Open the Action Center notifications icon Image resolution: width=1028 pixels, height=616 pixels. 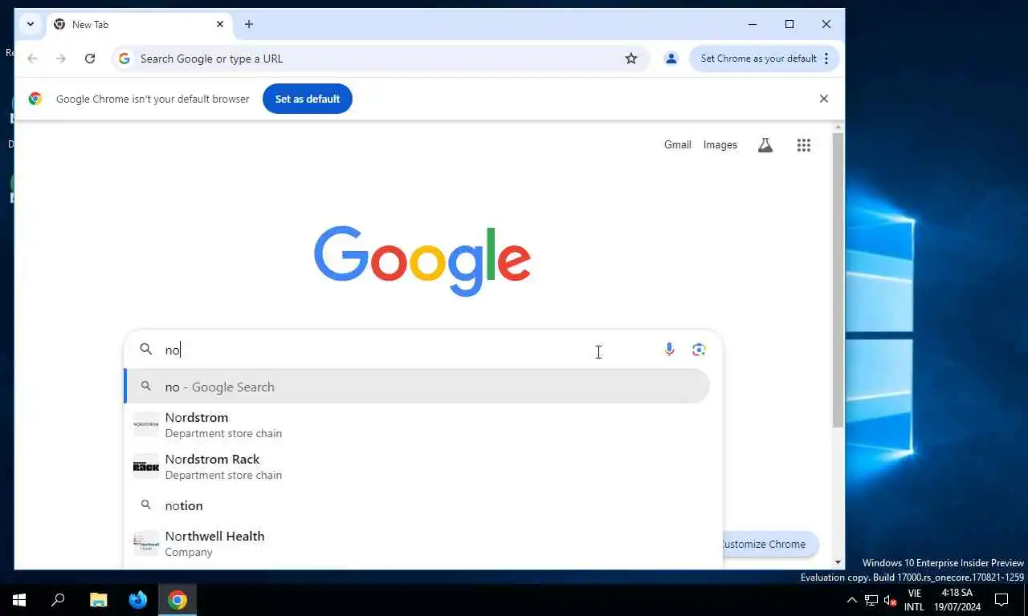(x=1001, y=600)
